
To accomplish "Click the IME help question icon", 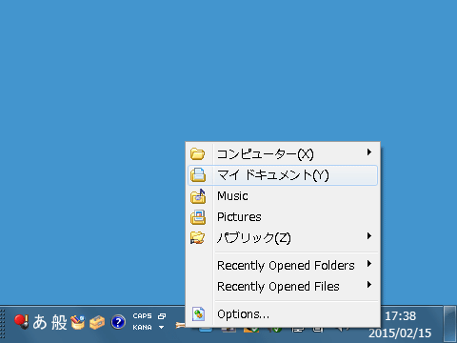I will tap(118, 322).
